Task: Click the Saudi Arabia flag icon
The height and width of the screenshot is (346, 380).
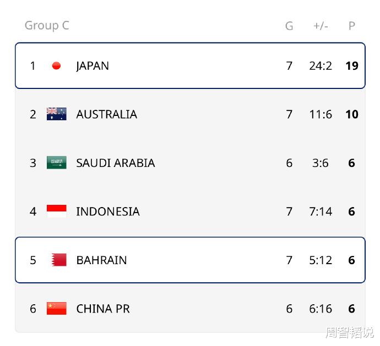Action: 56,163
